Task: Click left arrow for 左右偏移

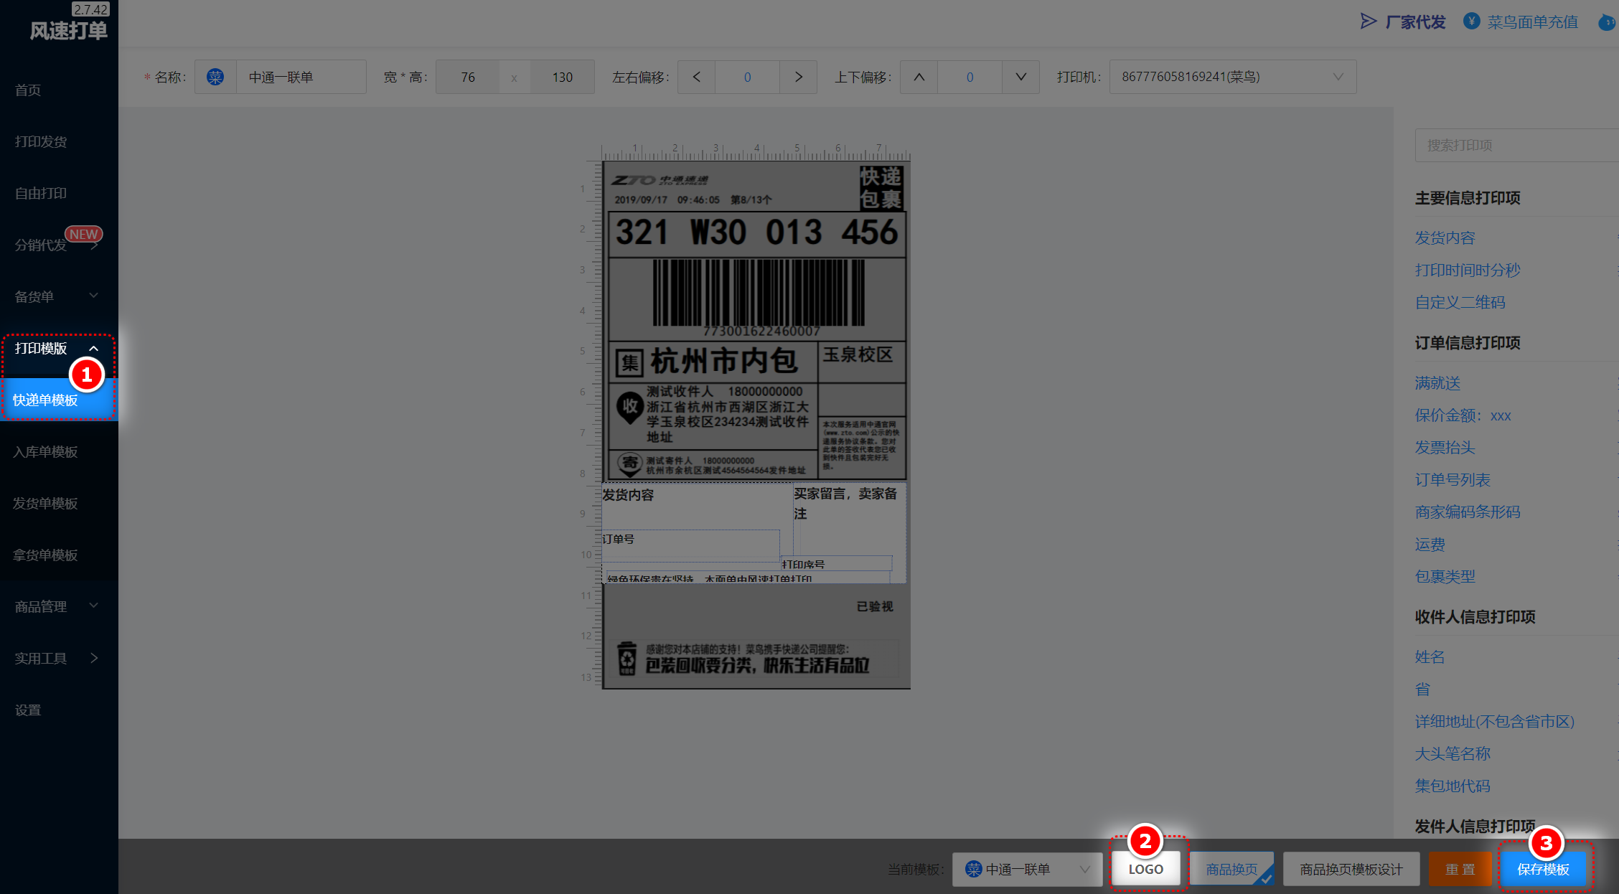Action: [x=696, y=77]
